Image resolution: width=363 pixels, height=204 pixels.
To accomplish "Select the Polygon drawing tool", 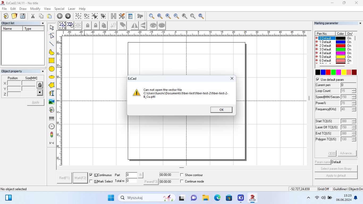I will (x=52, y=85).
